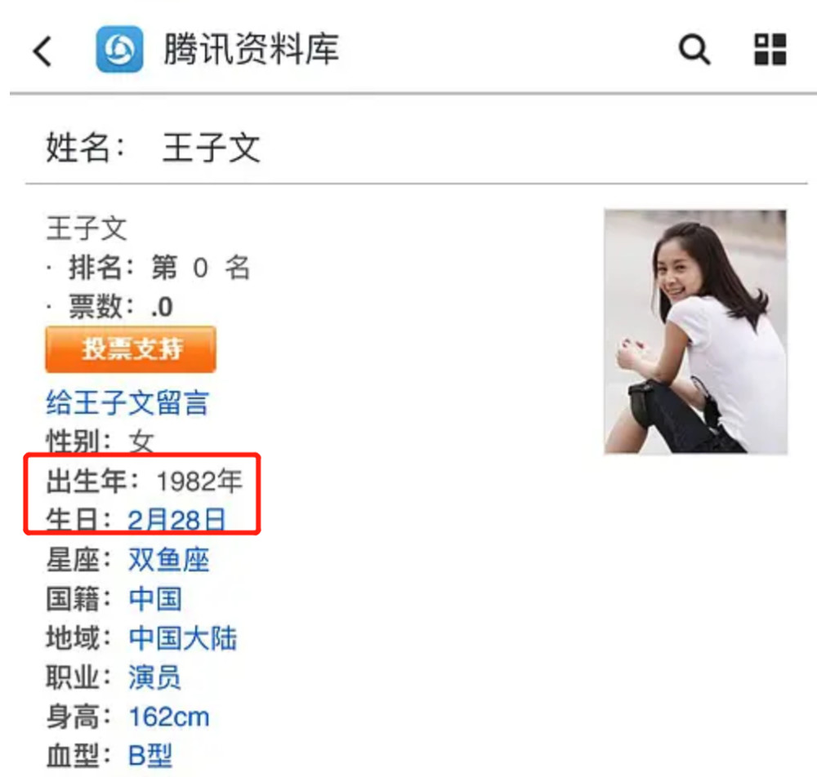This screenshot has width=817, height=777.
Task: Tap the Tencent database logo icon
Action: 119,50
